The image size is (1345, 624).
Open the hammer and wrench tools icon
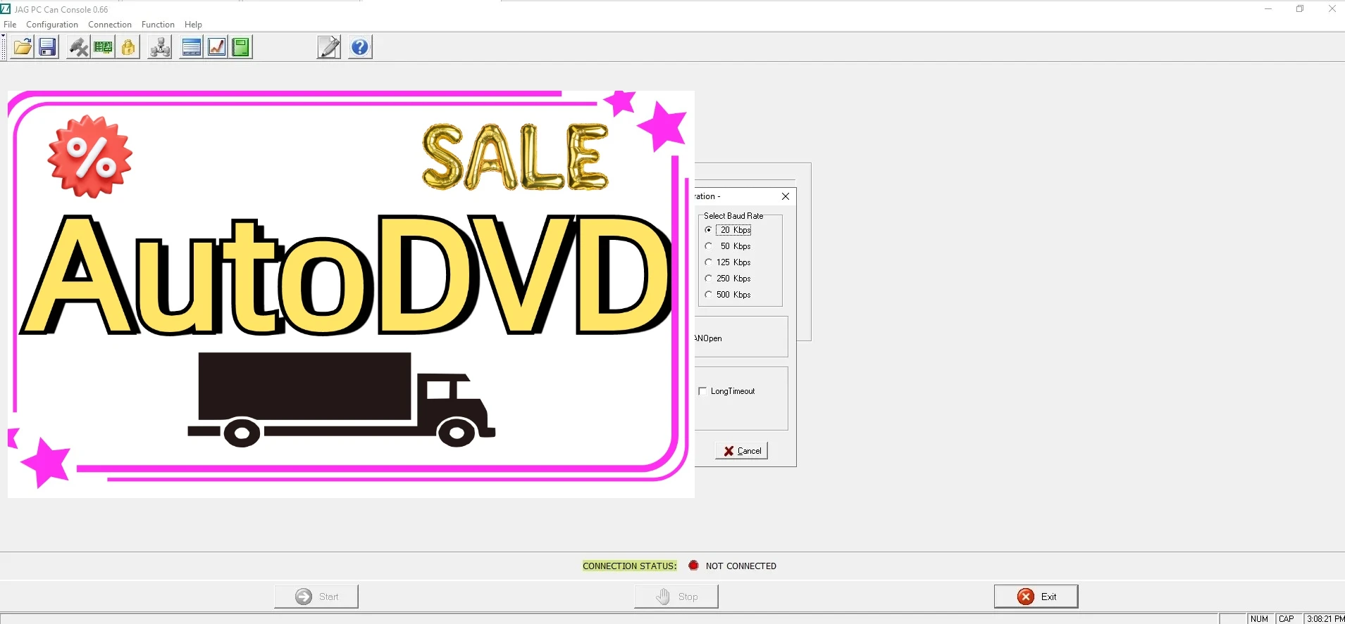[x=78, y=47]
